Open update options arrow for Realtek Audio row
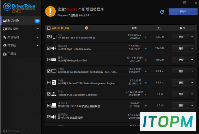199x134 pixels. tap(192, 48)
